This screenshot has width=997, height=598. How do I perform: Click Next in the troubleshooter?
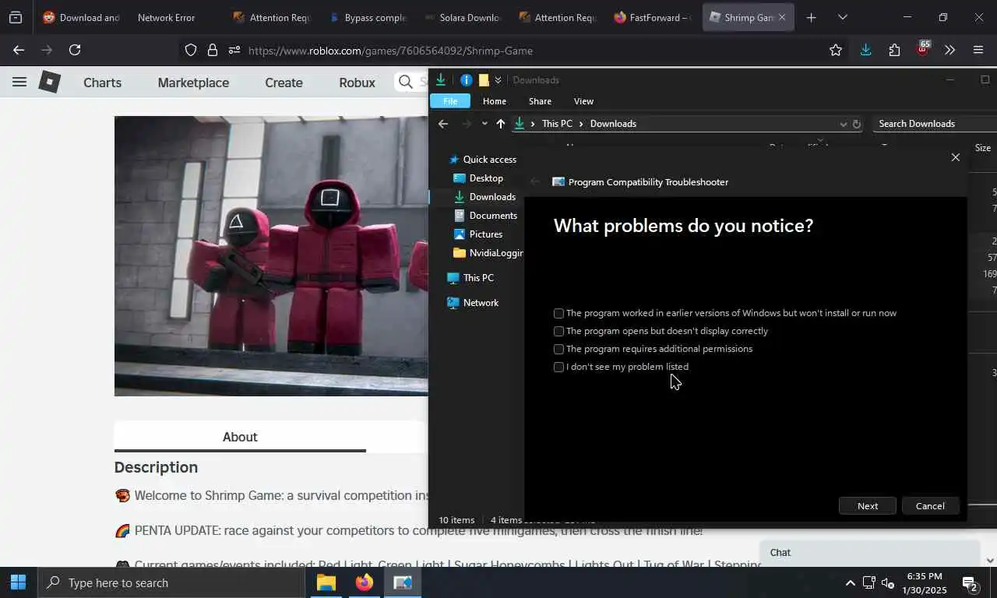(x=868, y=505)
